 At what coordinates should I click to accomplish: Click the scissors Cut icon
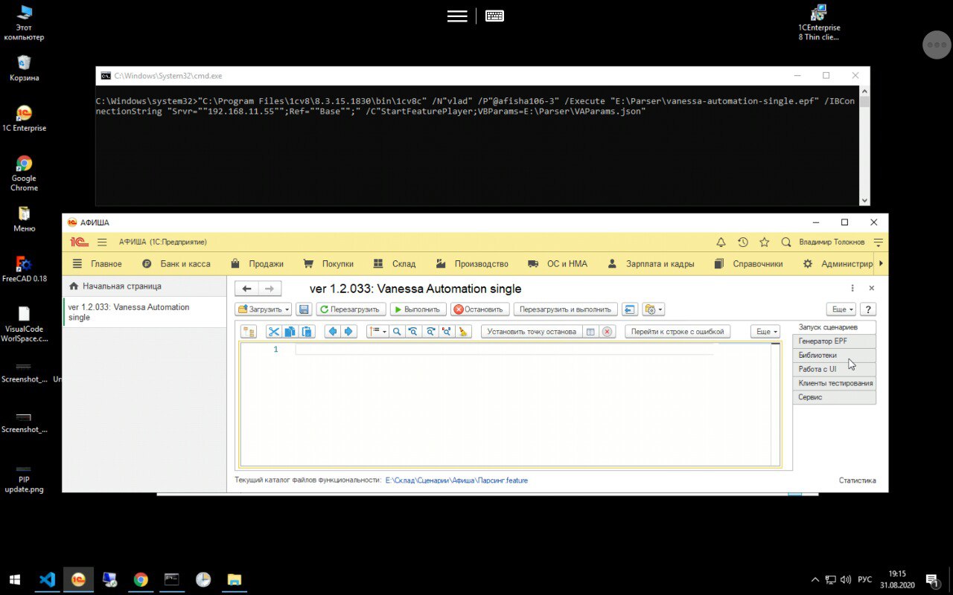point(273,332)
